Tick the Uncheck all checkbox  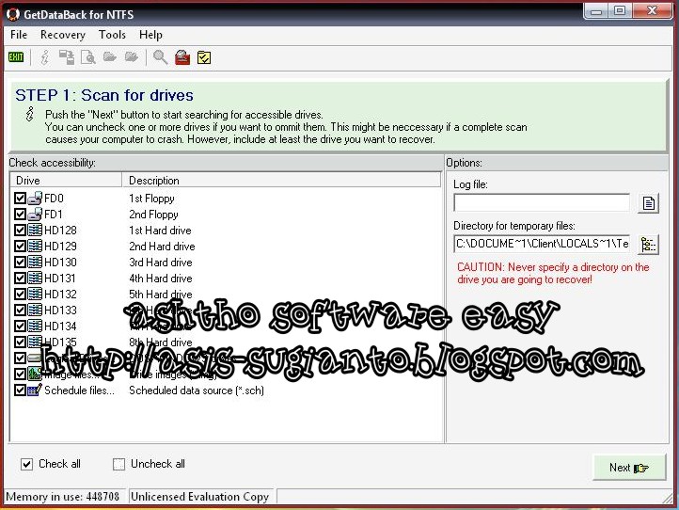tap(118, 464)
